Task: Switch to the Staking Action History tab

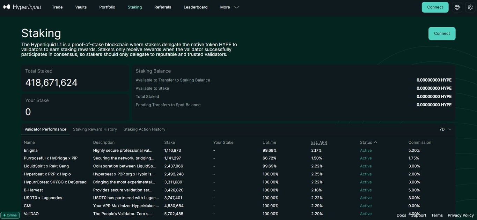Action: coord(145,128)
